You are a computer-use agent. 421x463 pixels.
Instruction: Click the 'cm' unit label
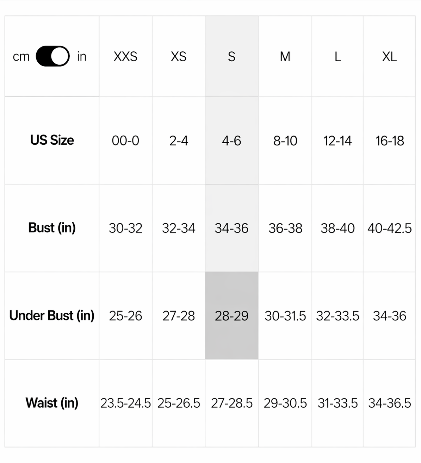pos(21,57)
